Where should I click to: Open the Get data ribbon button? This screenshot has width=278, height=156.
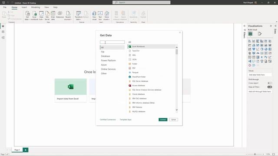click(x=27, y=16)
